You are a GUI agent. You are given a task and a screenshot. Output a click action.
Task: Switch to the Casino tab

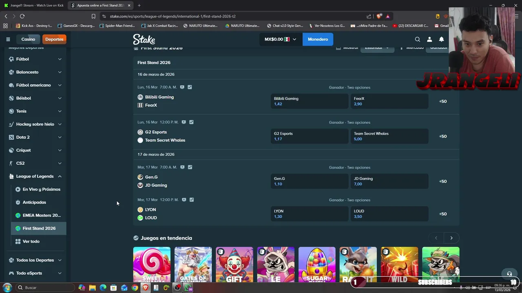(x=28, y=39)
